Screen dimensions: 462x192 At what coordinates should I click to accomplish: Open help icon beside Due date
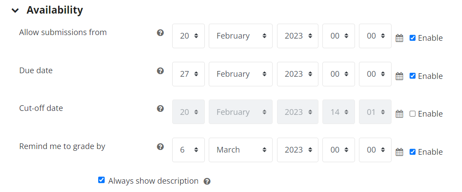[x=160, y=71]
